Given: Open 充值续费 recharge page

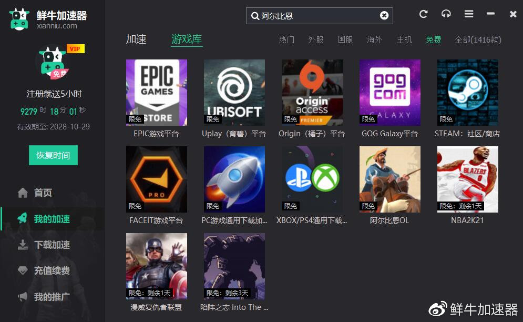Looking at the screenshot, I should tap(52, 271).
